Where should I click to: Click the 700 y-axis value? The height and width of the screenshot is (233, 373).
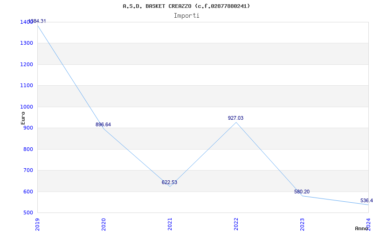(x=28, y=171)
